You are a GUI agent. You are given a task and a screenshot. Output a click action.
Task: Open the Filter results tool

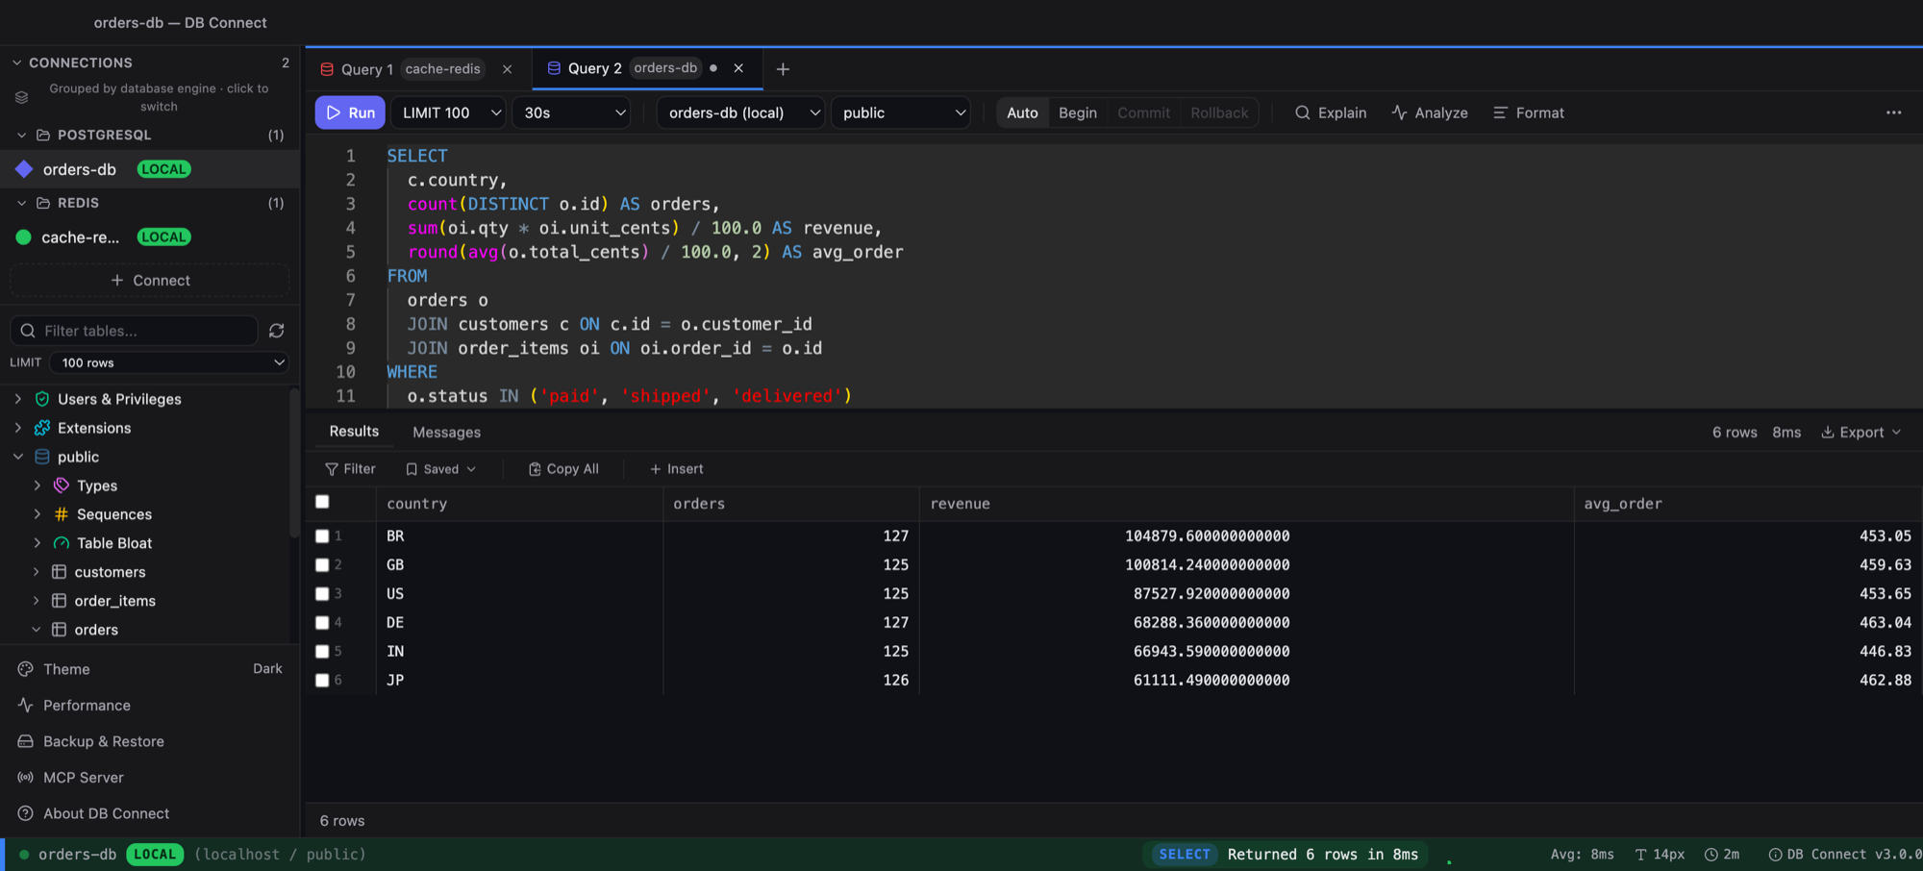click(x=351, y=469)
